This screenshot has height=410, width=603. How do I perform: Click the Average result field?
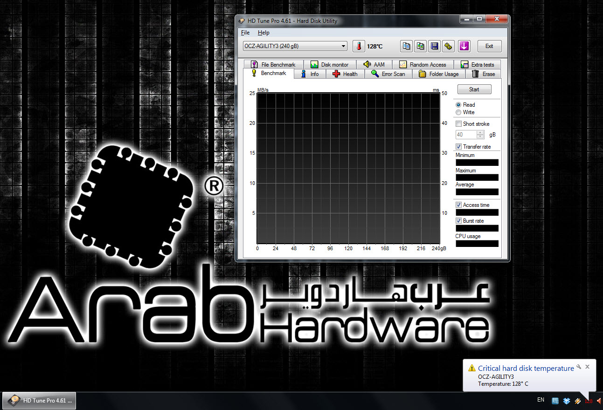[x=477, y=192]
